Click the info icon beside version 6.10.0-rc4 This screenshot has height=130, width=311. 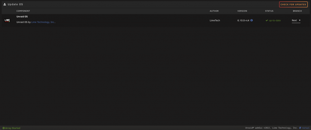(252, 20)
